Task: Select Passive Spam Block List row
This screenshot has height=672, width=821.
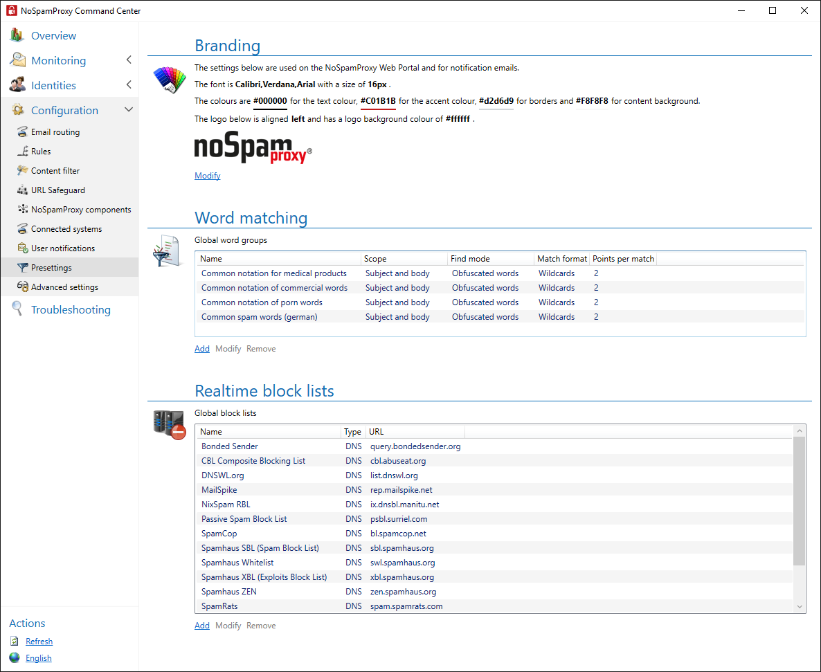Action: coord(495,519)
